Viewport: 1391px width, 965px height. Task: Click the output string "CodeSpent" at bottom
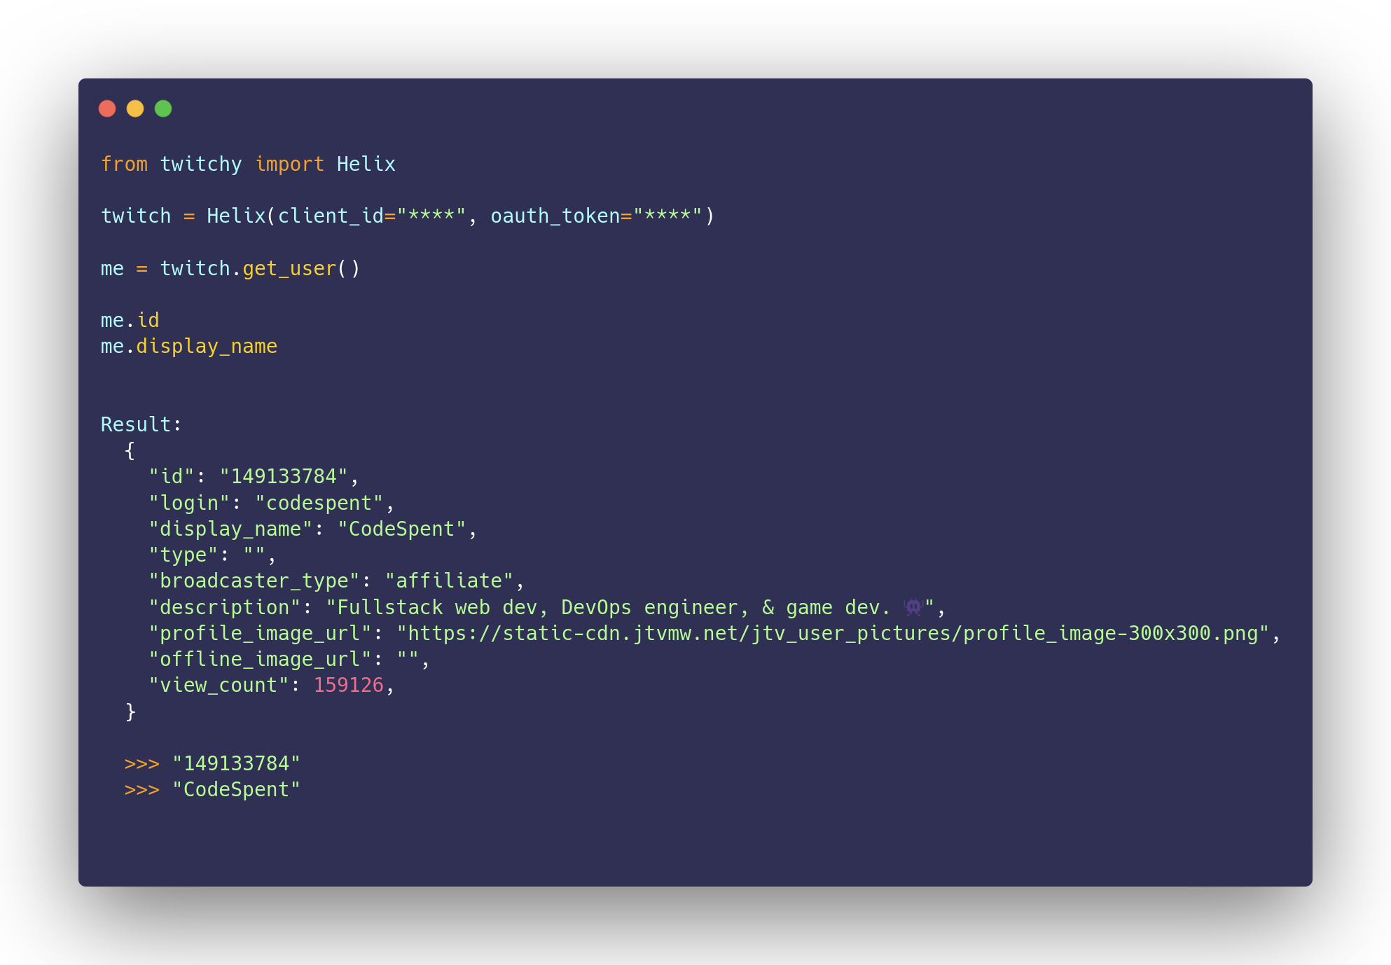[237, 790]
